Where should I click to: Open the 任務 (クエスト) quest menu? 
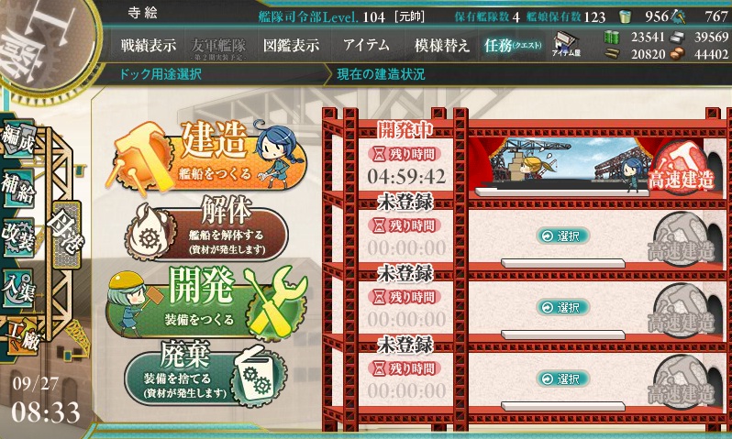[513, 46]
